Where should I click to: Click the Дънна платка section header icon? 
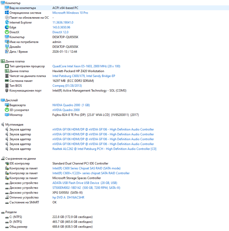click(3, 61)
